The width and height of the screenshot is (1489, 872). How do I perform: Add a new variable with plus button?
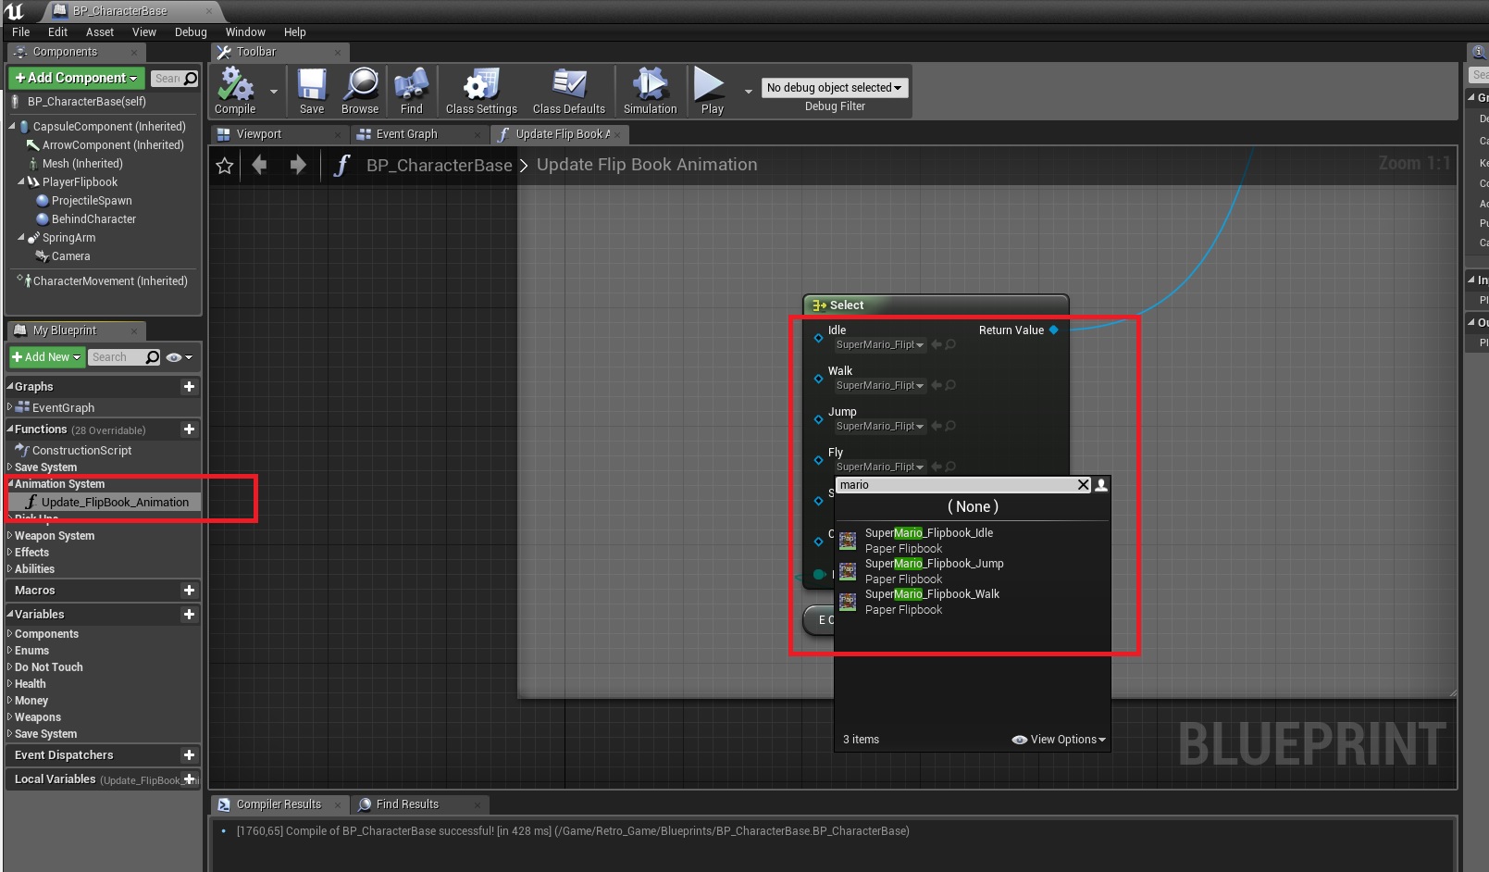pos(189,615)
